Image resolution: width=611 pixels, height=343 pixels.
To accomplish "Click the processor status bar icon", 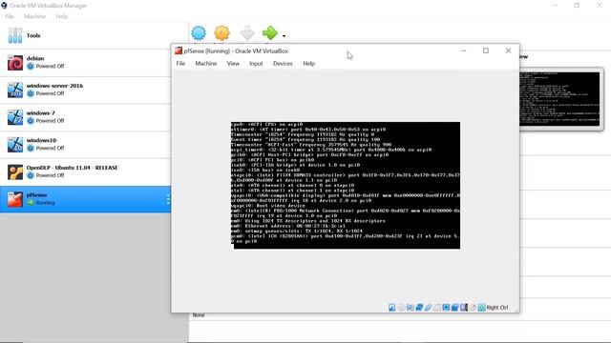I will tap(464, 308).
